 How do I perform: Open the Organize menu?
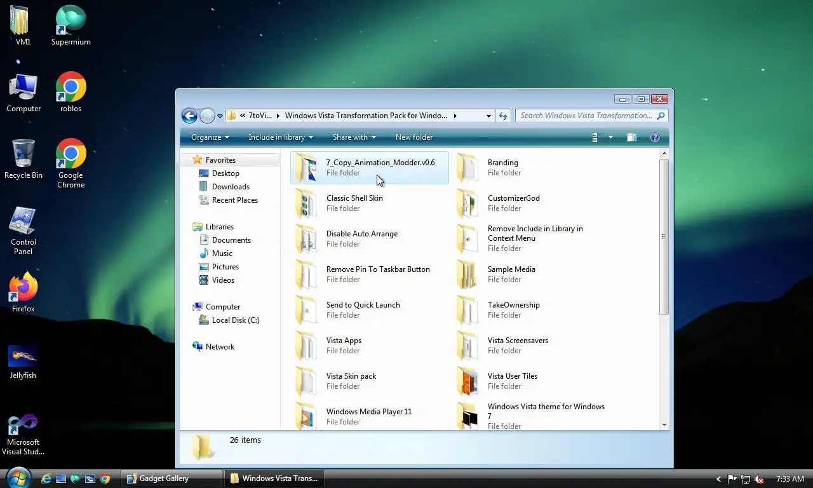[x=210, y=137]
